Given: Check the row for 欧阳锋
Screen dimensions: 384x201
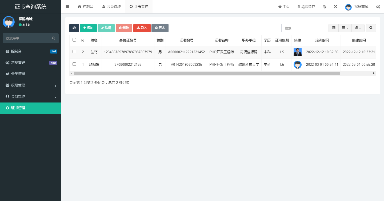Looking at the screenshot, I should pyautogui.click(x=74, y=64).
